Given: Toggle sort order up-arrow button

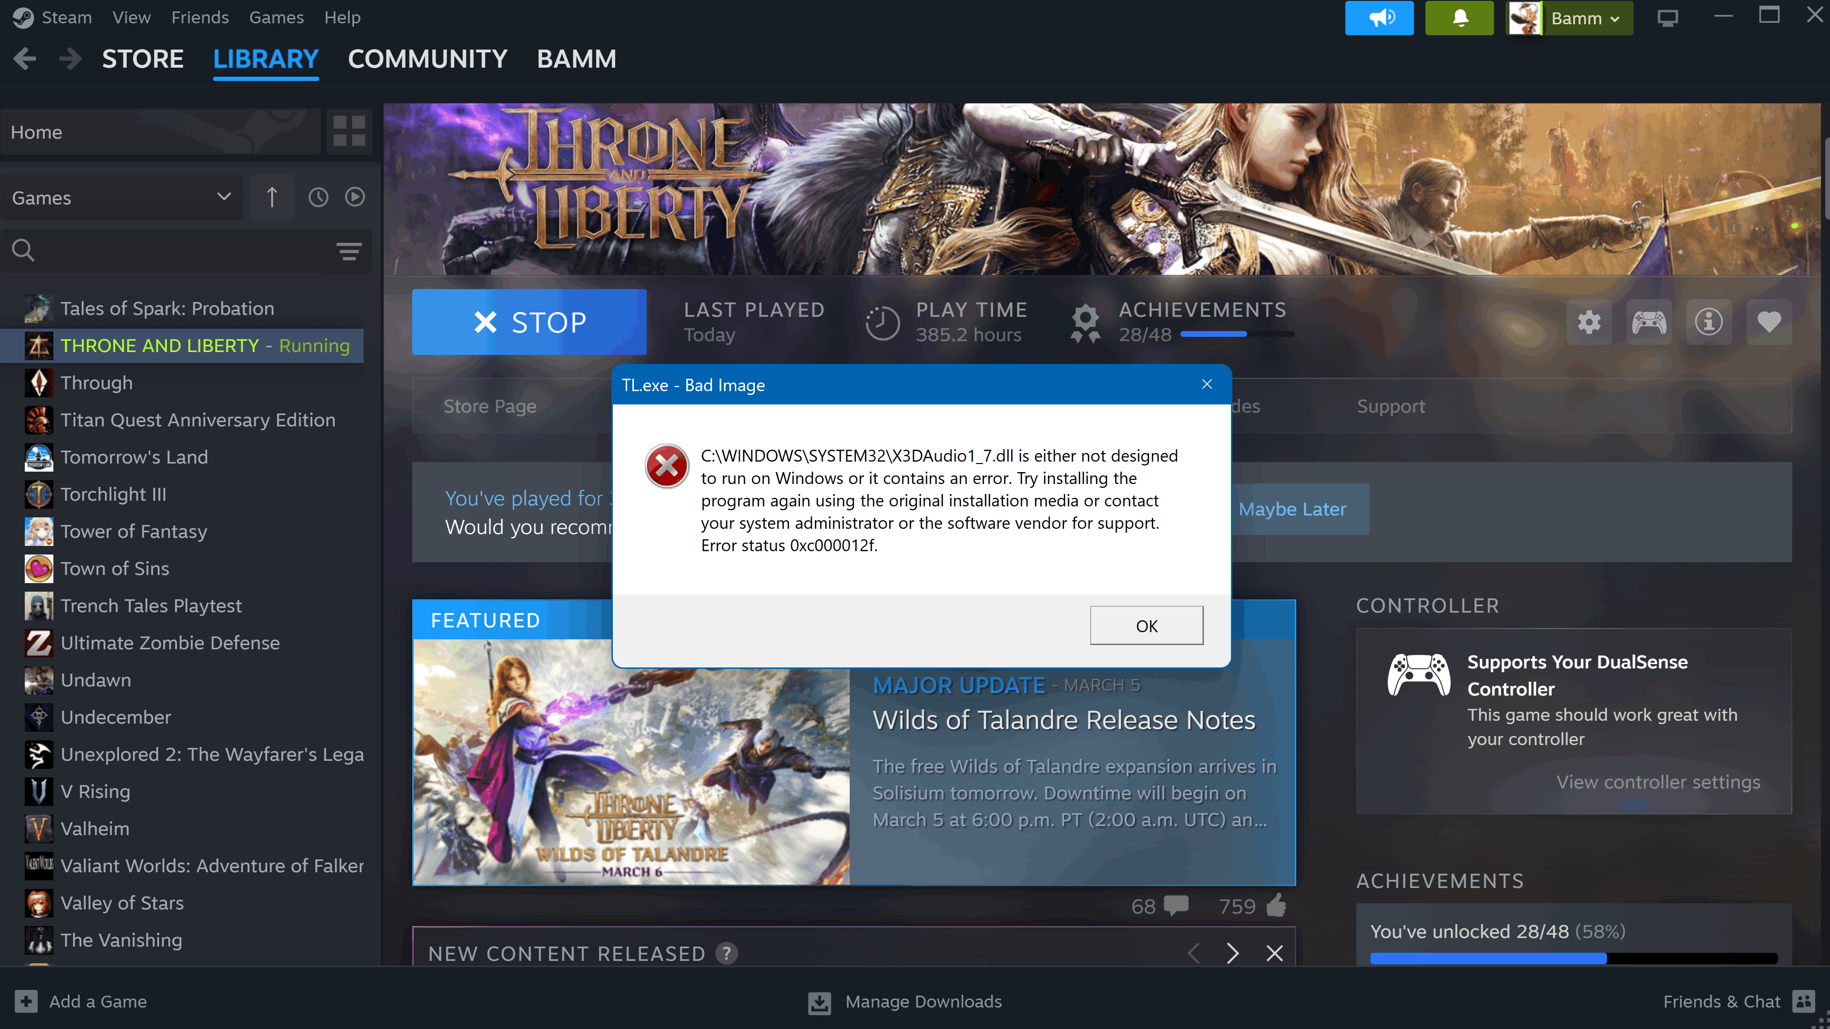Looking at the screenshot, I should tap(271, 197).
